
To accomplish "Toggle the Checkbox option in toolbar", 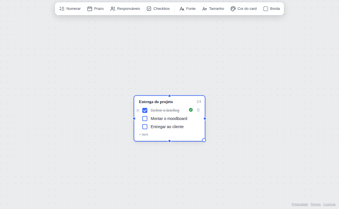I will tap(158, 9).
